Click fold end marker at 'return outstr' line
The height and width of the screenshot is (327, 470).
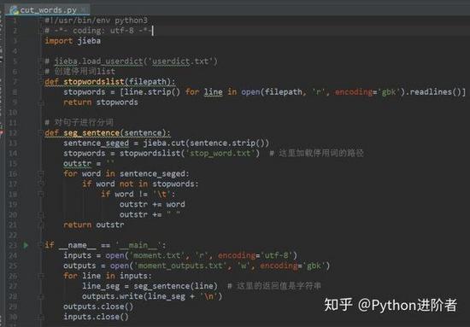[x=41, y=225]
